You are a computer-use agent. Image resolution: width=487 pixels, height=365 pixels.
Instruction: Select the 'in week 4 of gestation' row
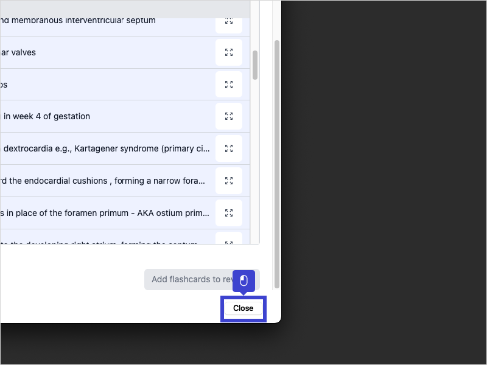(46, 116)
